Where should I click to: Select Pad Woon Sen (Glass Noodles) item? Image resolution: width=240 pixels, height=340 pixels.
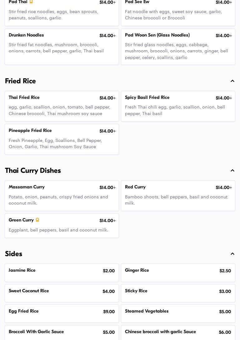(178, 46)
